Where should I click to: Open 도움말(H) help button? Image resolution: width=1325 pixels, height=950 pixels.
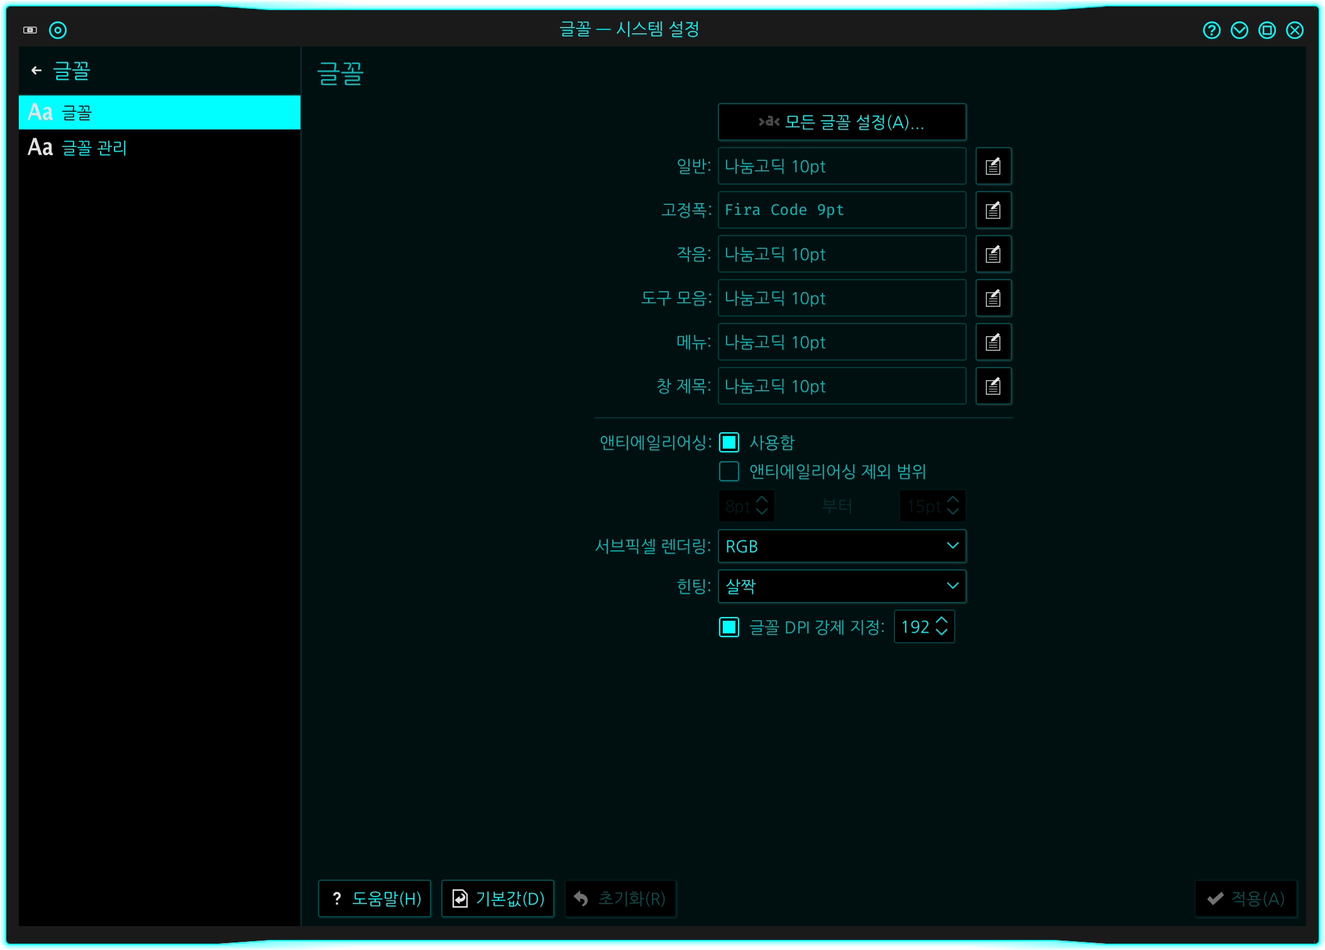(x=375, y=898)
